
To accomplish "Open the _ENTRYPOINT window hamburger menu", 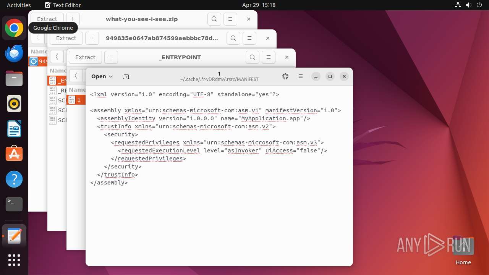I will [x=269, y=57].
